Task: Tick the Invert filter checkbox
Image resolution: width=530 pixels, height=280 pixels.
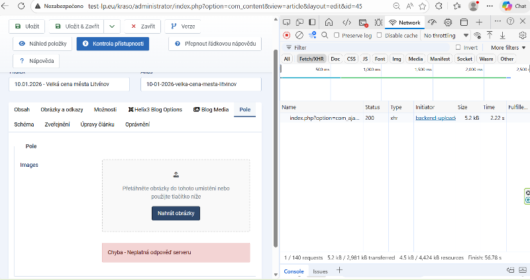Action: click(458, 48)
